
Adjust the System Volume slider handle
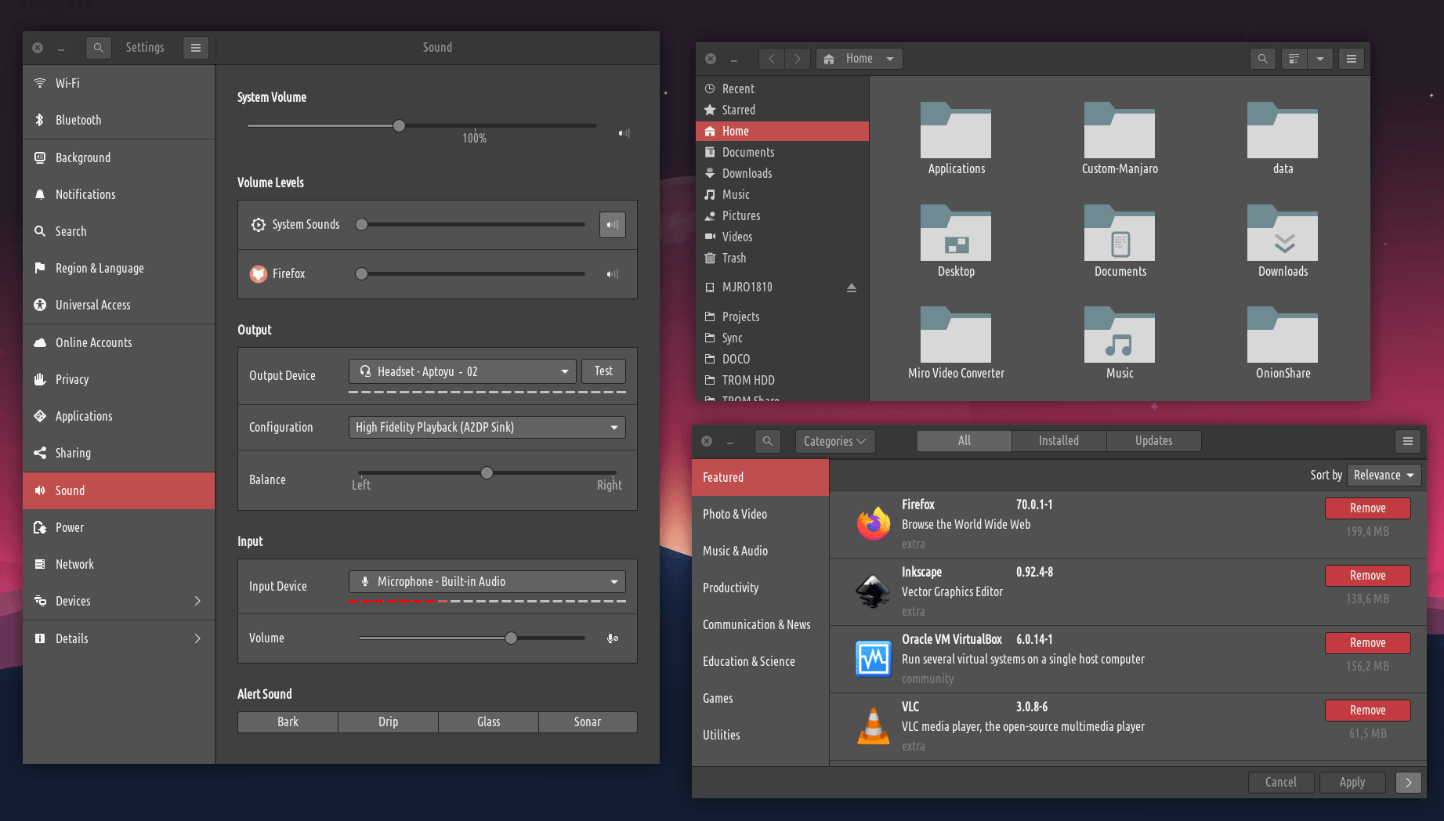pos(400,126)
